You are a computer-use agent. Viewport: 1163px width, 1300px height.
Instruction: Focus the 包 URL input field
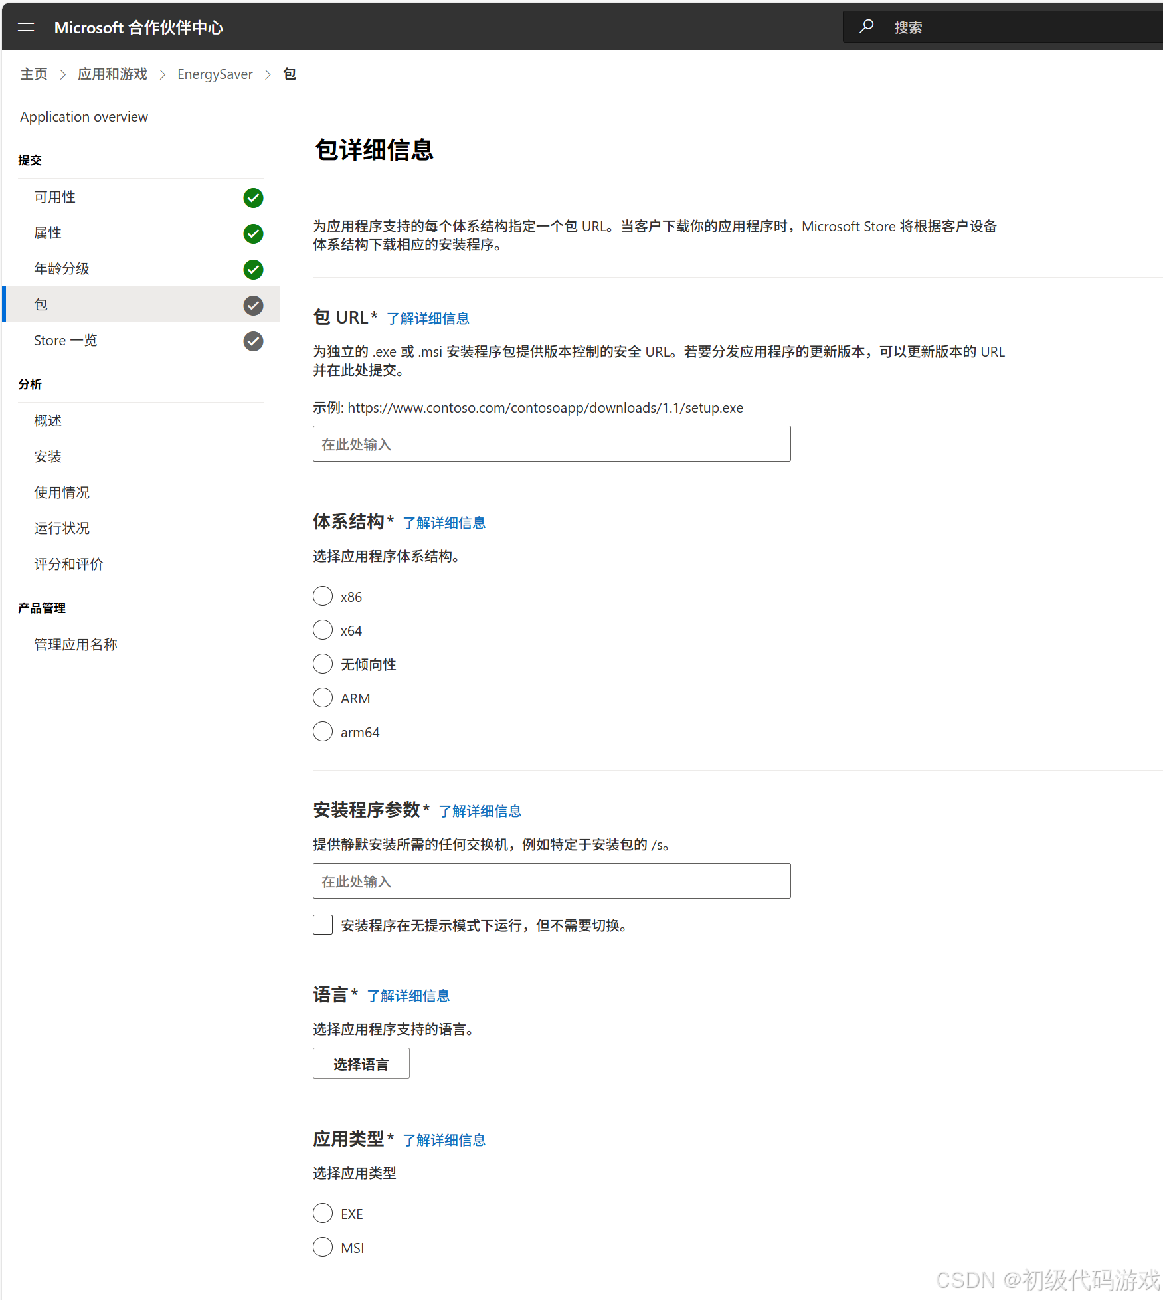(x=552, y=444)
